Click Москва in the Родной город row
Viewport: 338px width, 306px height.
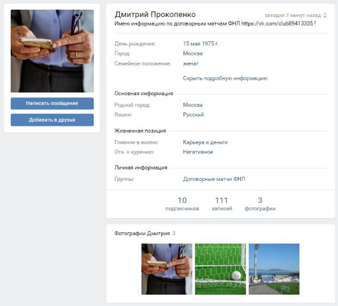pos(193,105)
